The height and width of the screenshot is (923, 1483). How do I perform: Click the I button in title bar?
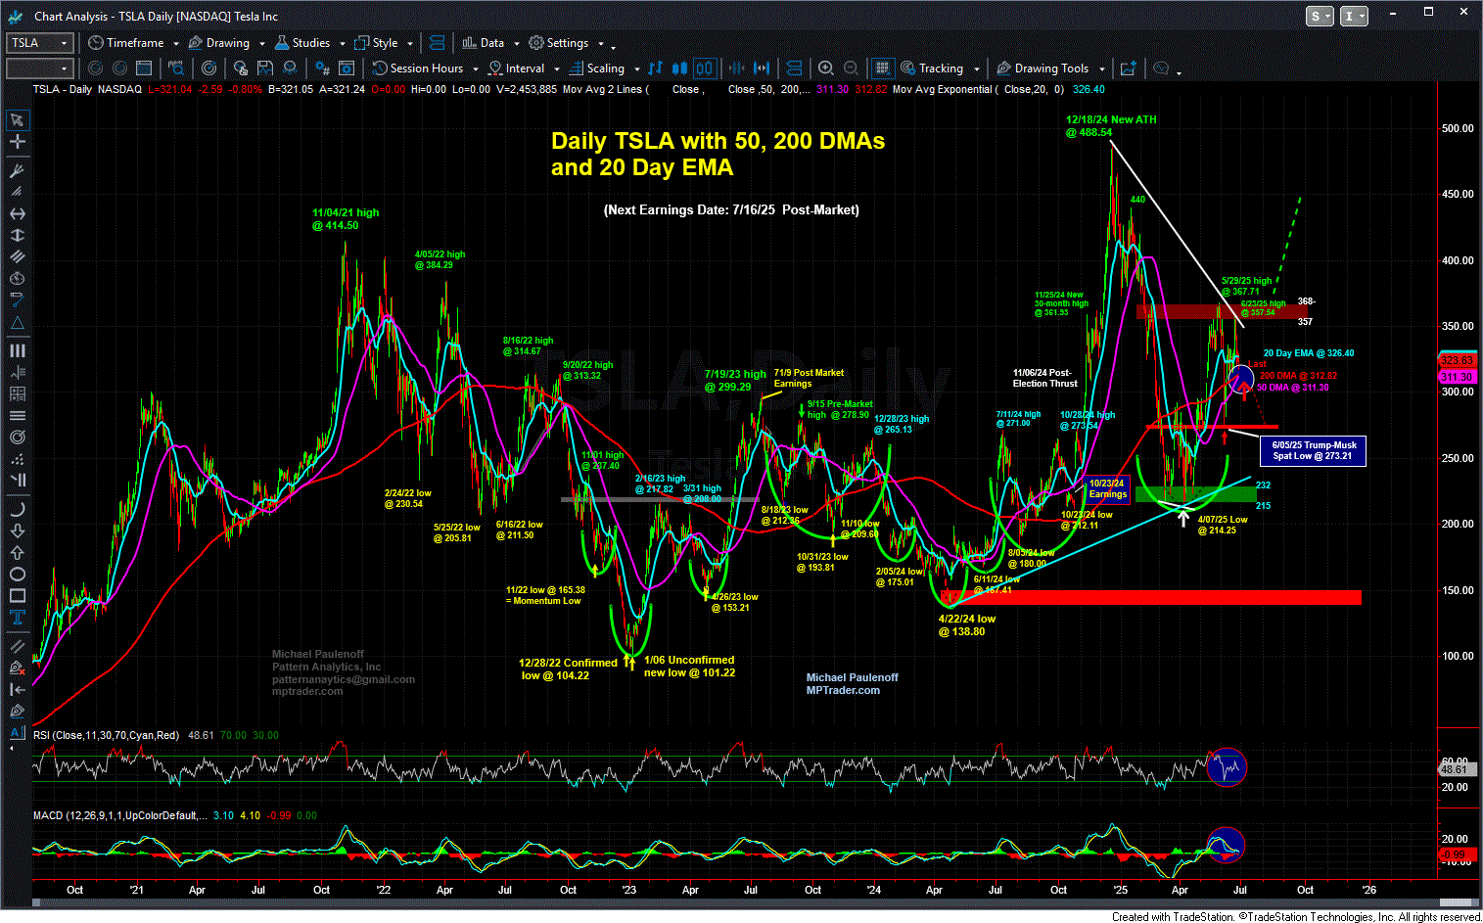click(1354, 16)
